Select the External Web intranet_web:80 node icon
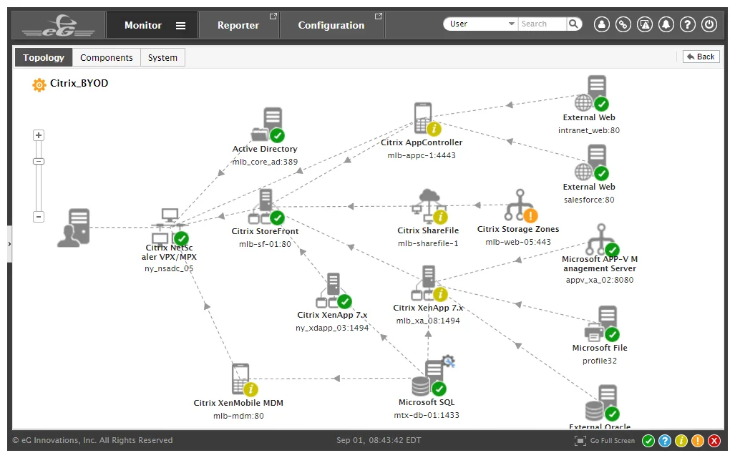This screenshot has height=458, width=735. [x=592, y=93]
